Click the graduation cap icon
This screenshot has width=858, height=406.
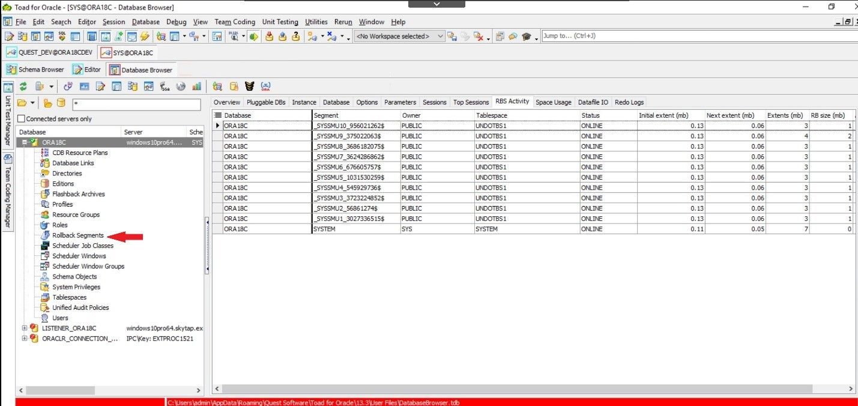pos(527,36)
